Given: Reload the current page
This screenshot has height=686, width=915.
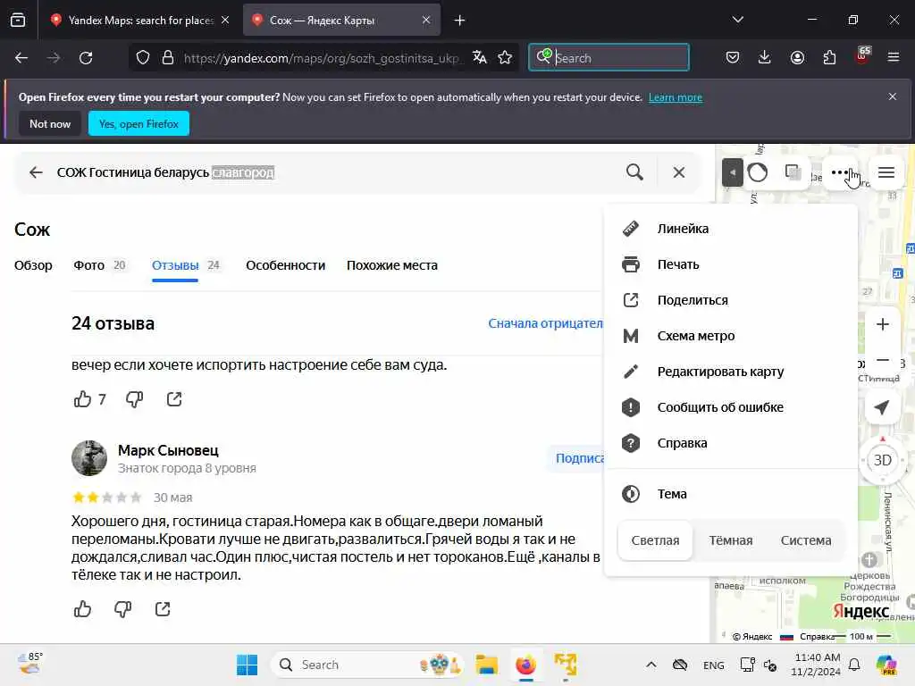Looking at the screenshot, I should (86, 58).
